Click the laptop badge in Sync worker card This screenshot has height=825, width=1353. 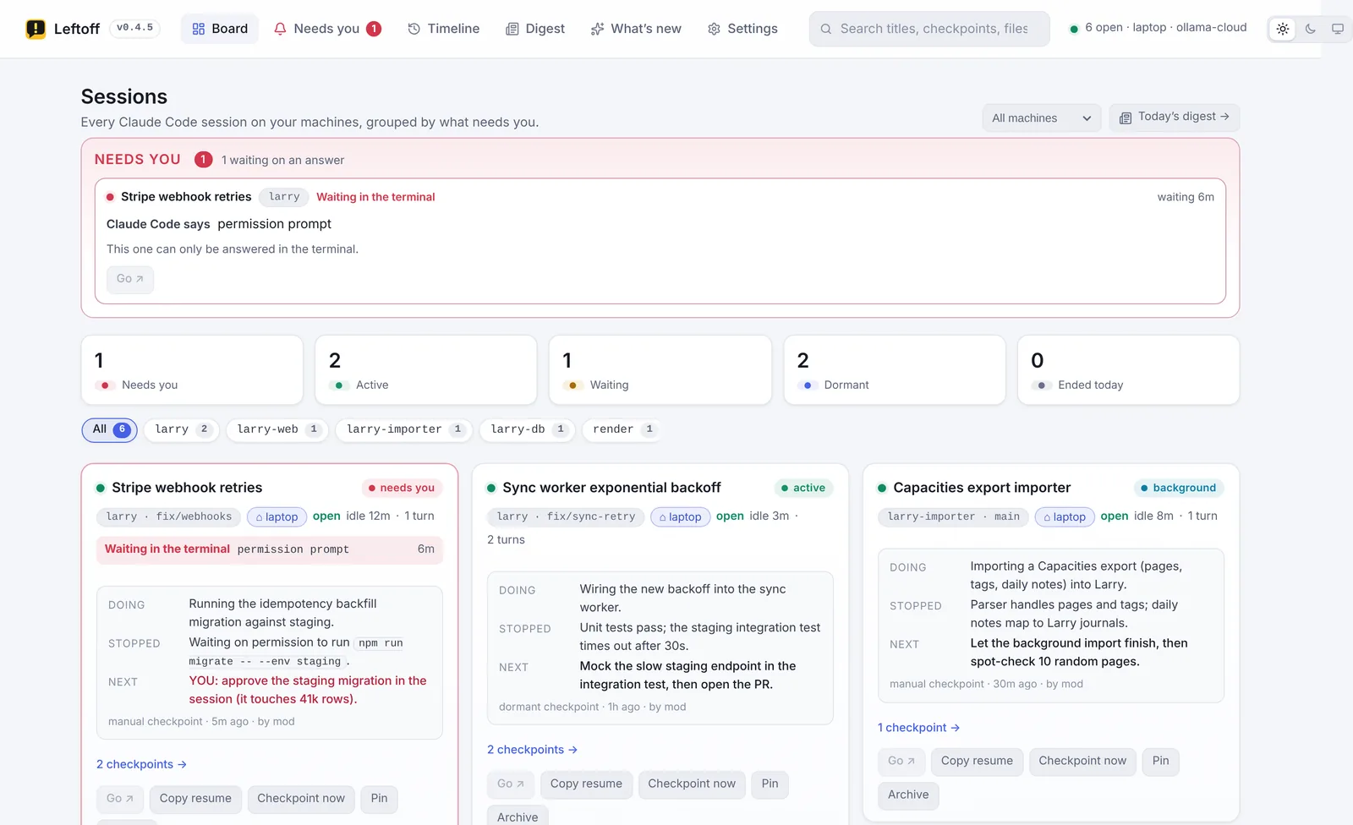[x=680, y=517]
